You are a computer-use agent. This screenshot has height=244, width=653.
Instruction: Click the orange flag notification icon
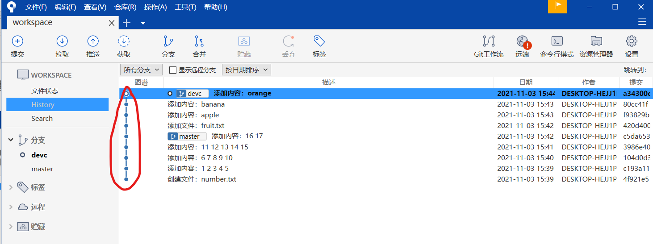(x=557, y=6)
